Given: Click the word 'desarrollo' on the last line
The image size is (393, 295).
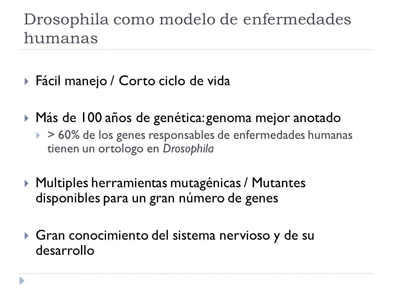Looking at the screenshot, I should (65, 250).
